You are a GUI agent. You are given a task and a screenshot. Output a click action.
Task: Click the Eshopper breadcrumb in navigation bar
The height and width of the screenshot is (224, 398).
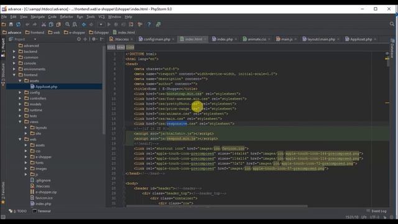pos(99,32)
